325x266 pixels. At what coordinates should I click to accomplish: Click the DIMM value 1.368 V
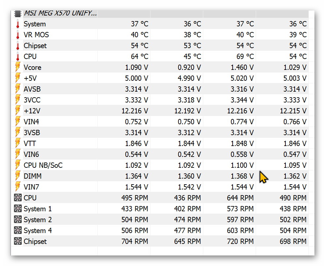pos(242,176)
